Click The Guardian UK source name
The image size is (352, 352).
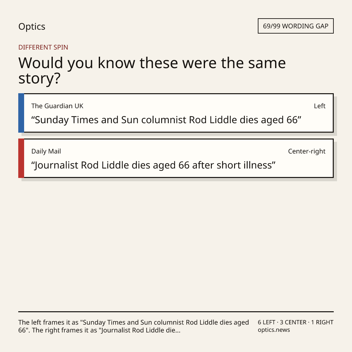[x=57, y=106]
